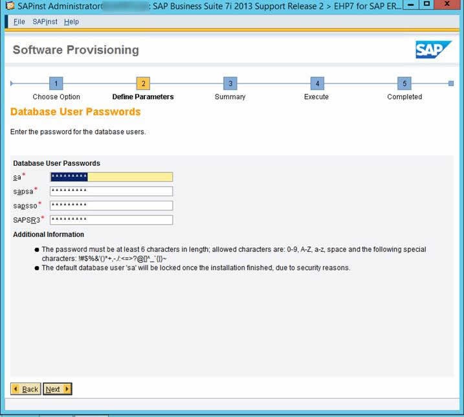Screen dimensions: 464x417
Task: Click the note about 'sa' user being locked
Action: [x=196, y=267]
